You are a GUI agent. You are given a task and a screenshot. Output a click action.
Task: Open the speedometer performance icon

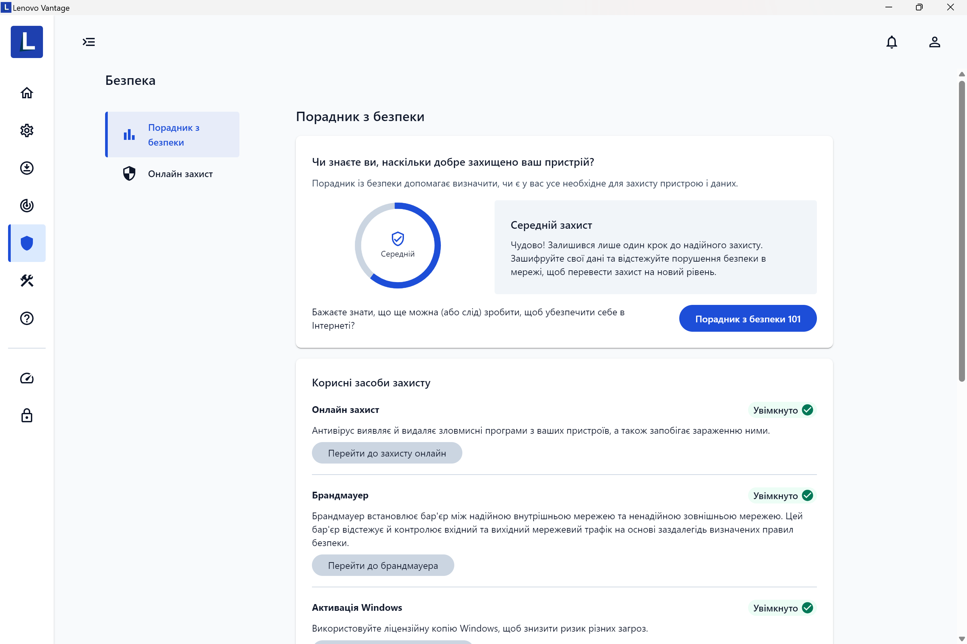(x=27, y=378)
